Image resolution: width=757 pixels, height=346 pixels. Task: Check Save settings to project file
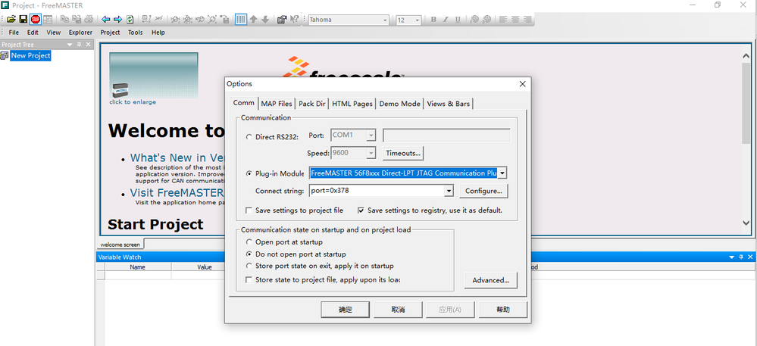[x=249, y=210]
